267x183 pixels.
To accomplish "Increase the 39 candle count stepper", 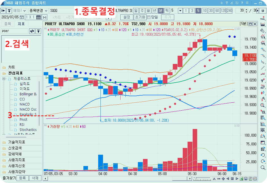I will pos(246,10).
